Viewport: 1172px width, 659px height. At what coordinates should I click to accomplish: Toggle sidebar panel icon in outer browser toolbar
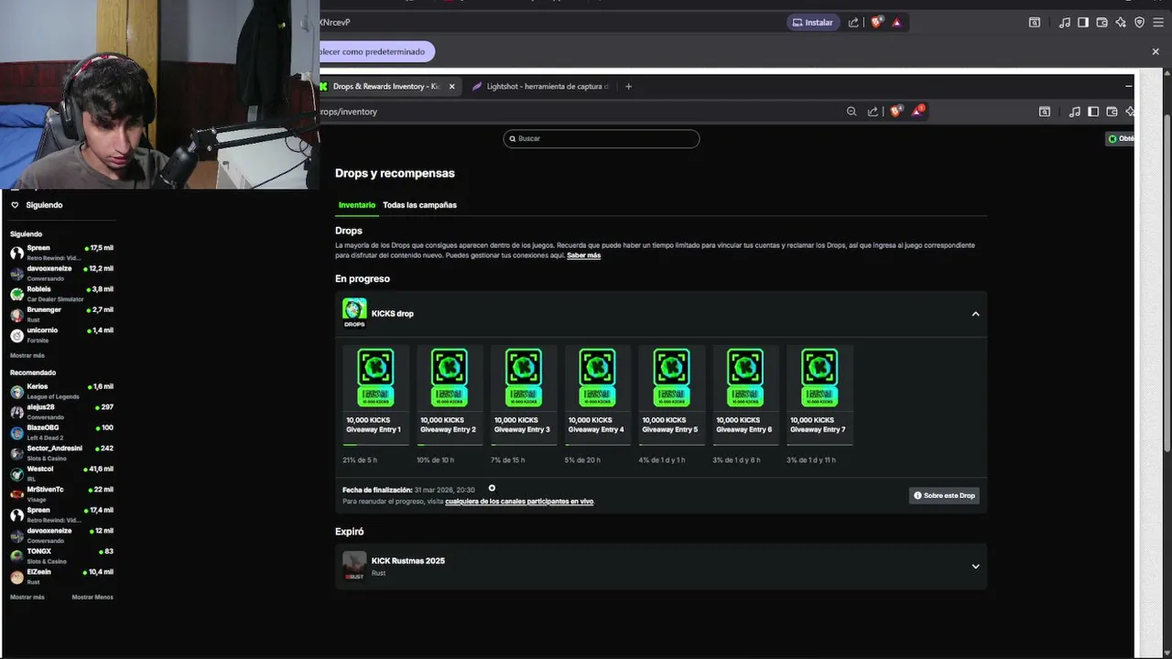[1082, 22]
